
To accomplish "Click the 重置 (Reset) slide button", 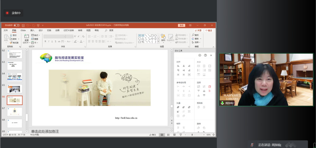I will click(35, 39).
